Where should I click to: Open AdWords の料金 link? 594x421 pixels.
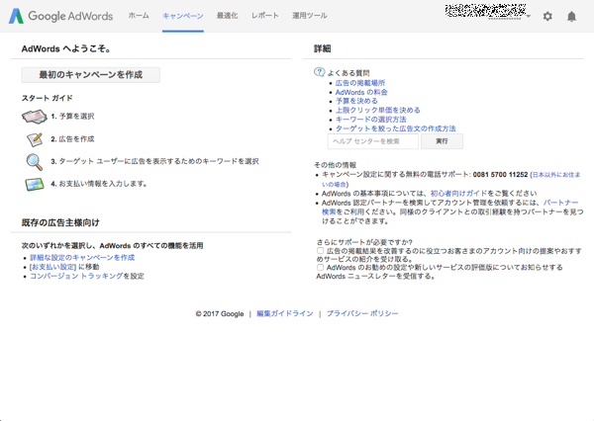tap(361, 92)
